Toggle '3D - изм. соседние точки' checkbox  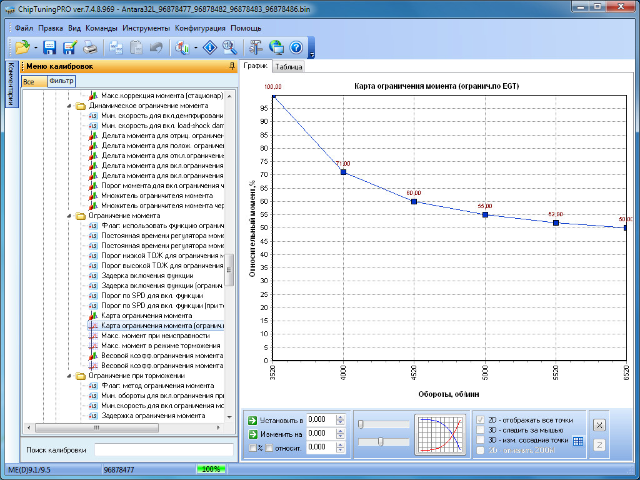coord(481,440)
